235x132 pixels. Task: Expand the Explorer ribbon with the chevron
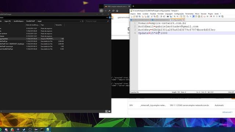click(107, 18)
